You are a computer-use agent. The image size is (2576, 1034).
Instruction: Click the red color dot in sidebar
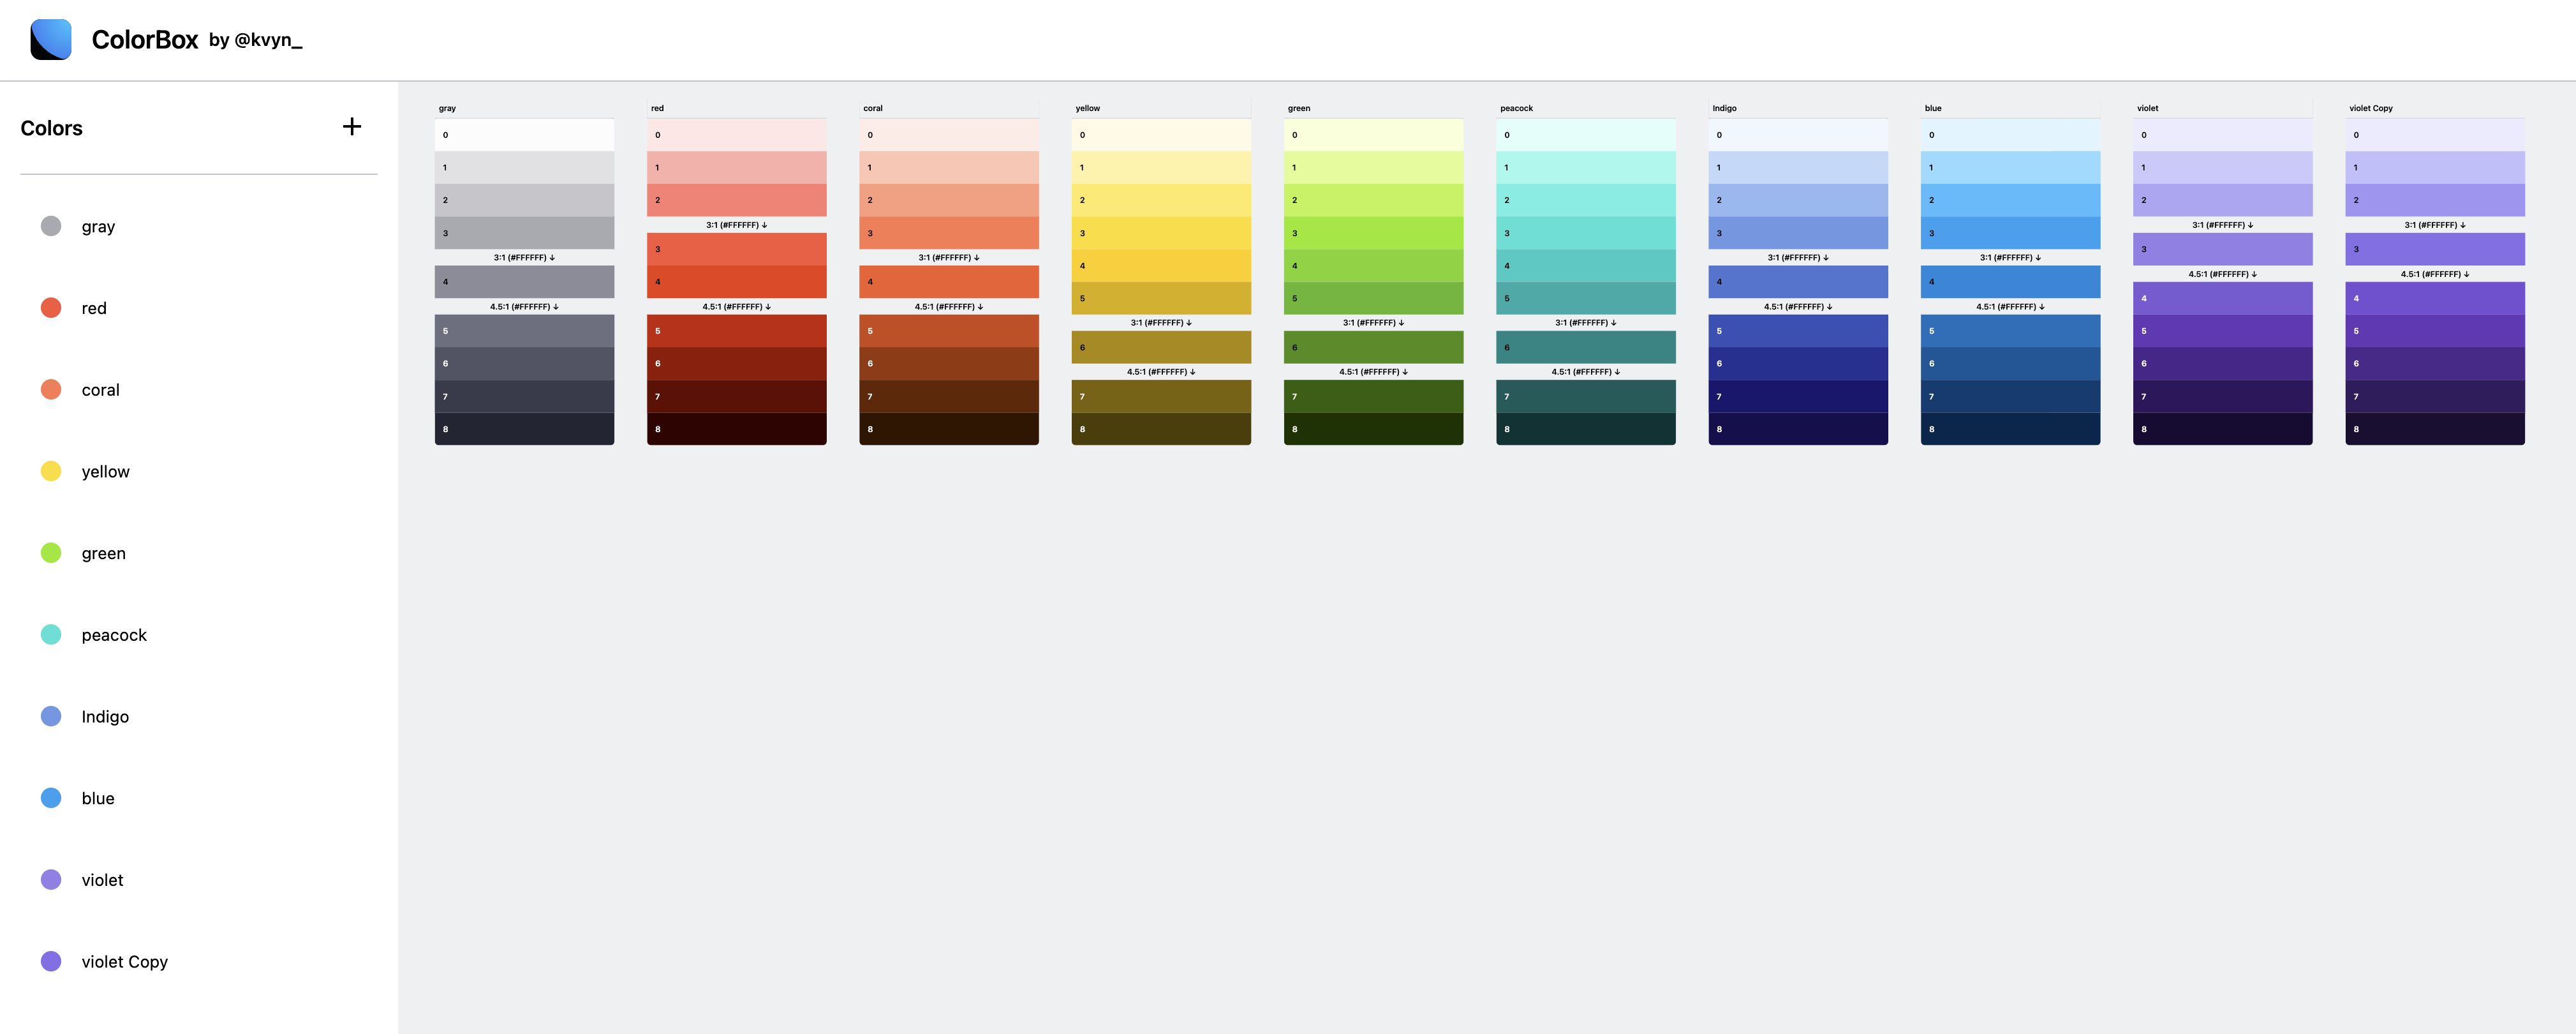(x=51, y=307)
